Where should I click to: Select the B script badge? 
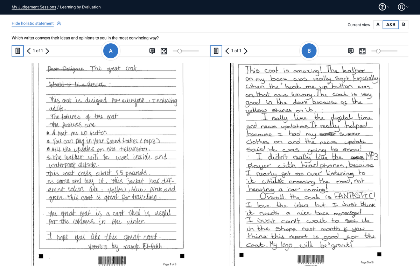pyautogui.click(x=309, y=50)
